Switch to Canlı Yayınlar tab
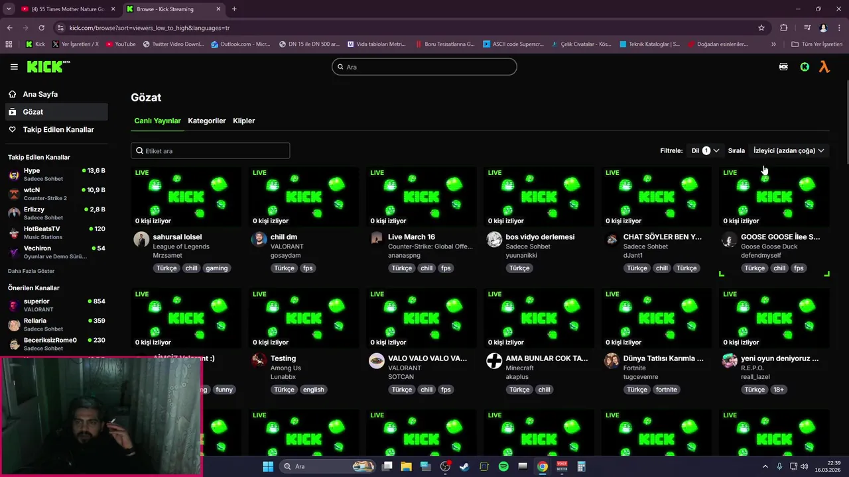Image resolution: width=849 pixels, height=477 pixels. click(x=157, y=121)
